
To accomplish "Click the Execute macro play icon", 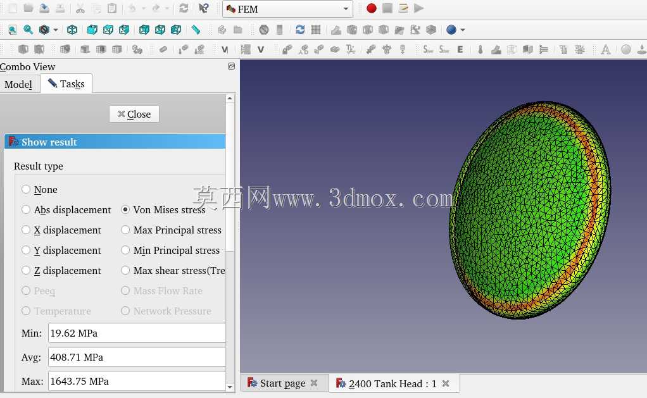I will tap(419, 8).
